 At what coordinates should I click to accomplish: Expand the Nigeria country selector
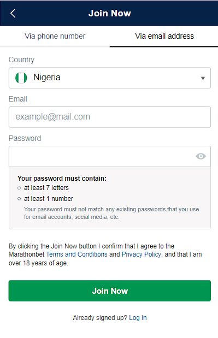point(109,78)
